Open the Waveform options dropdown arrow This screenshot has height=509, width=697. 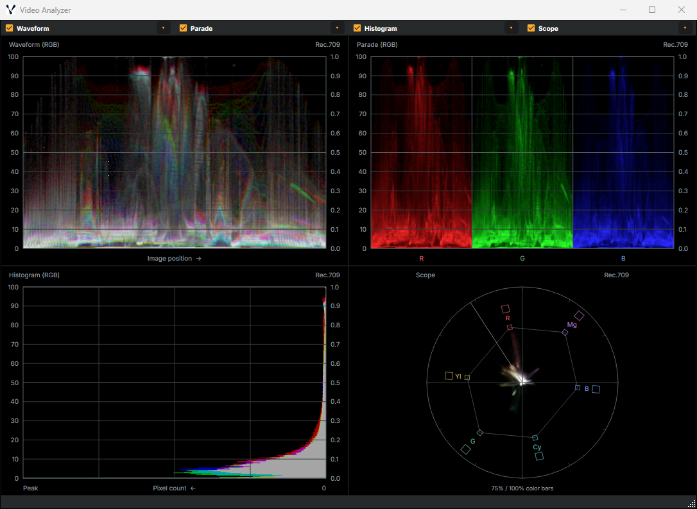pyautogui.click(x=163, y=28)
